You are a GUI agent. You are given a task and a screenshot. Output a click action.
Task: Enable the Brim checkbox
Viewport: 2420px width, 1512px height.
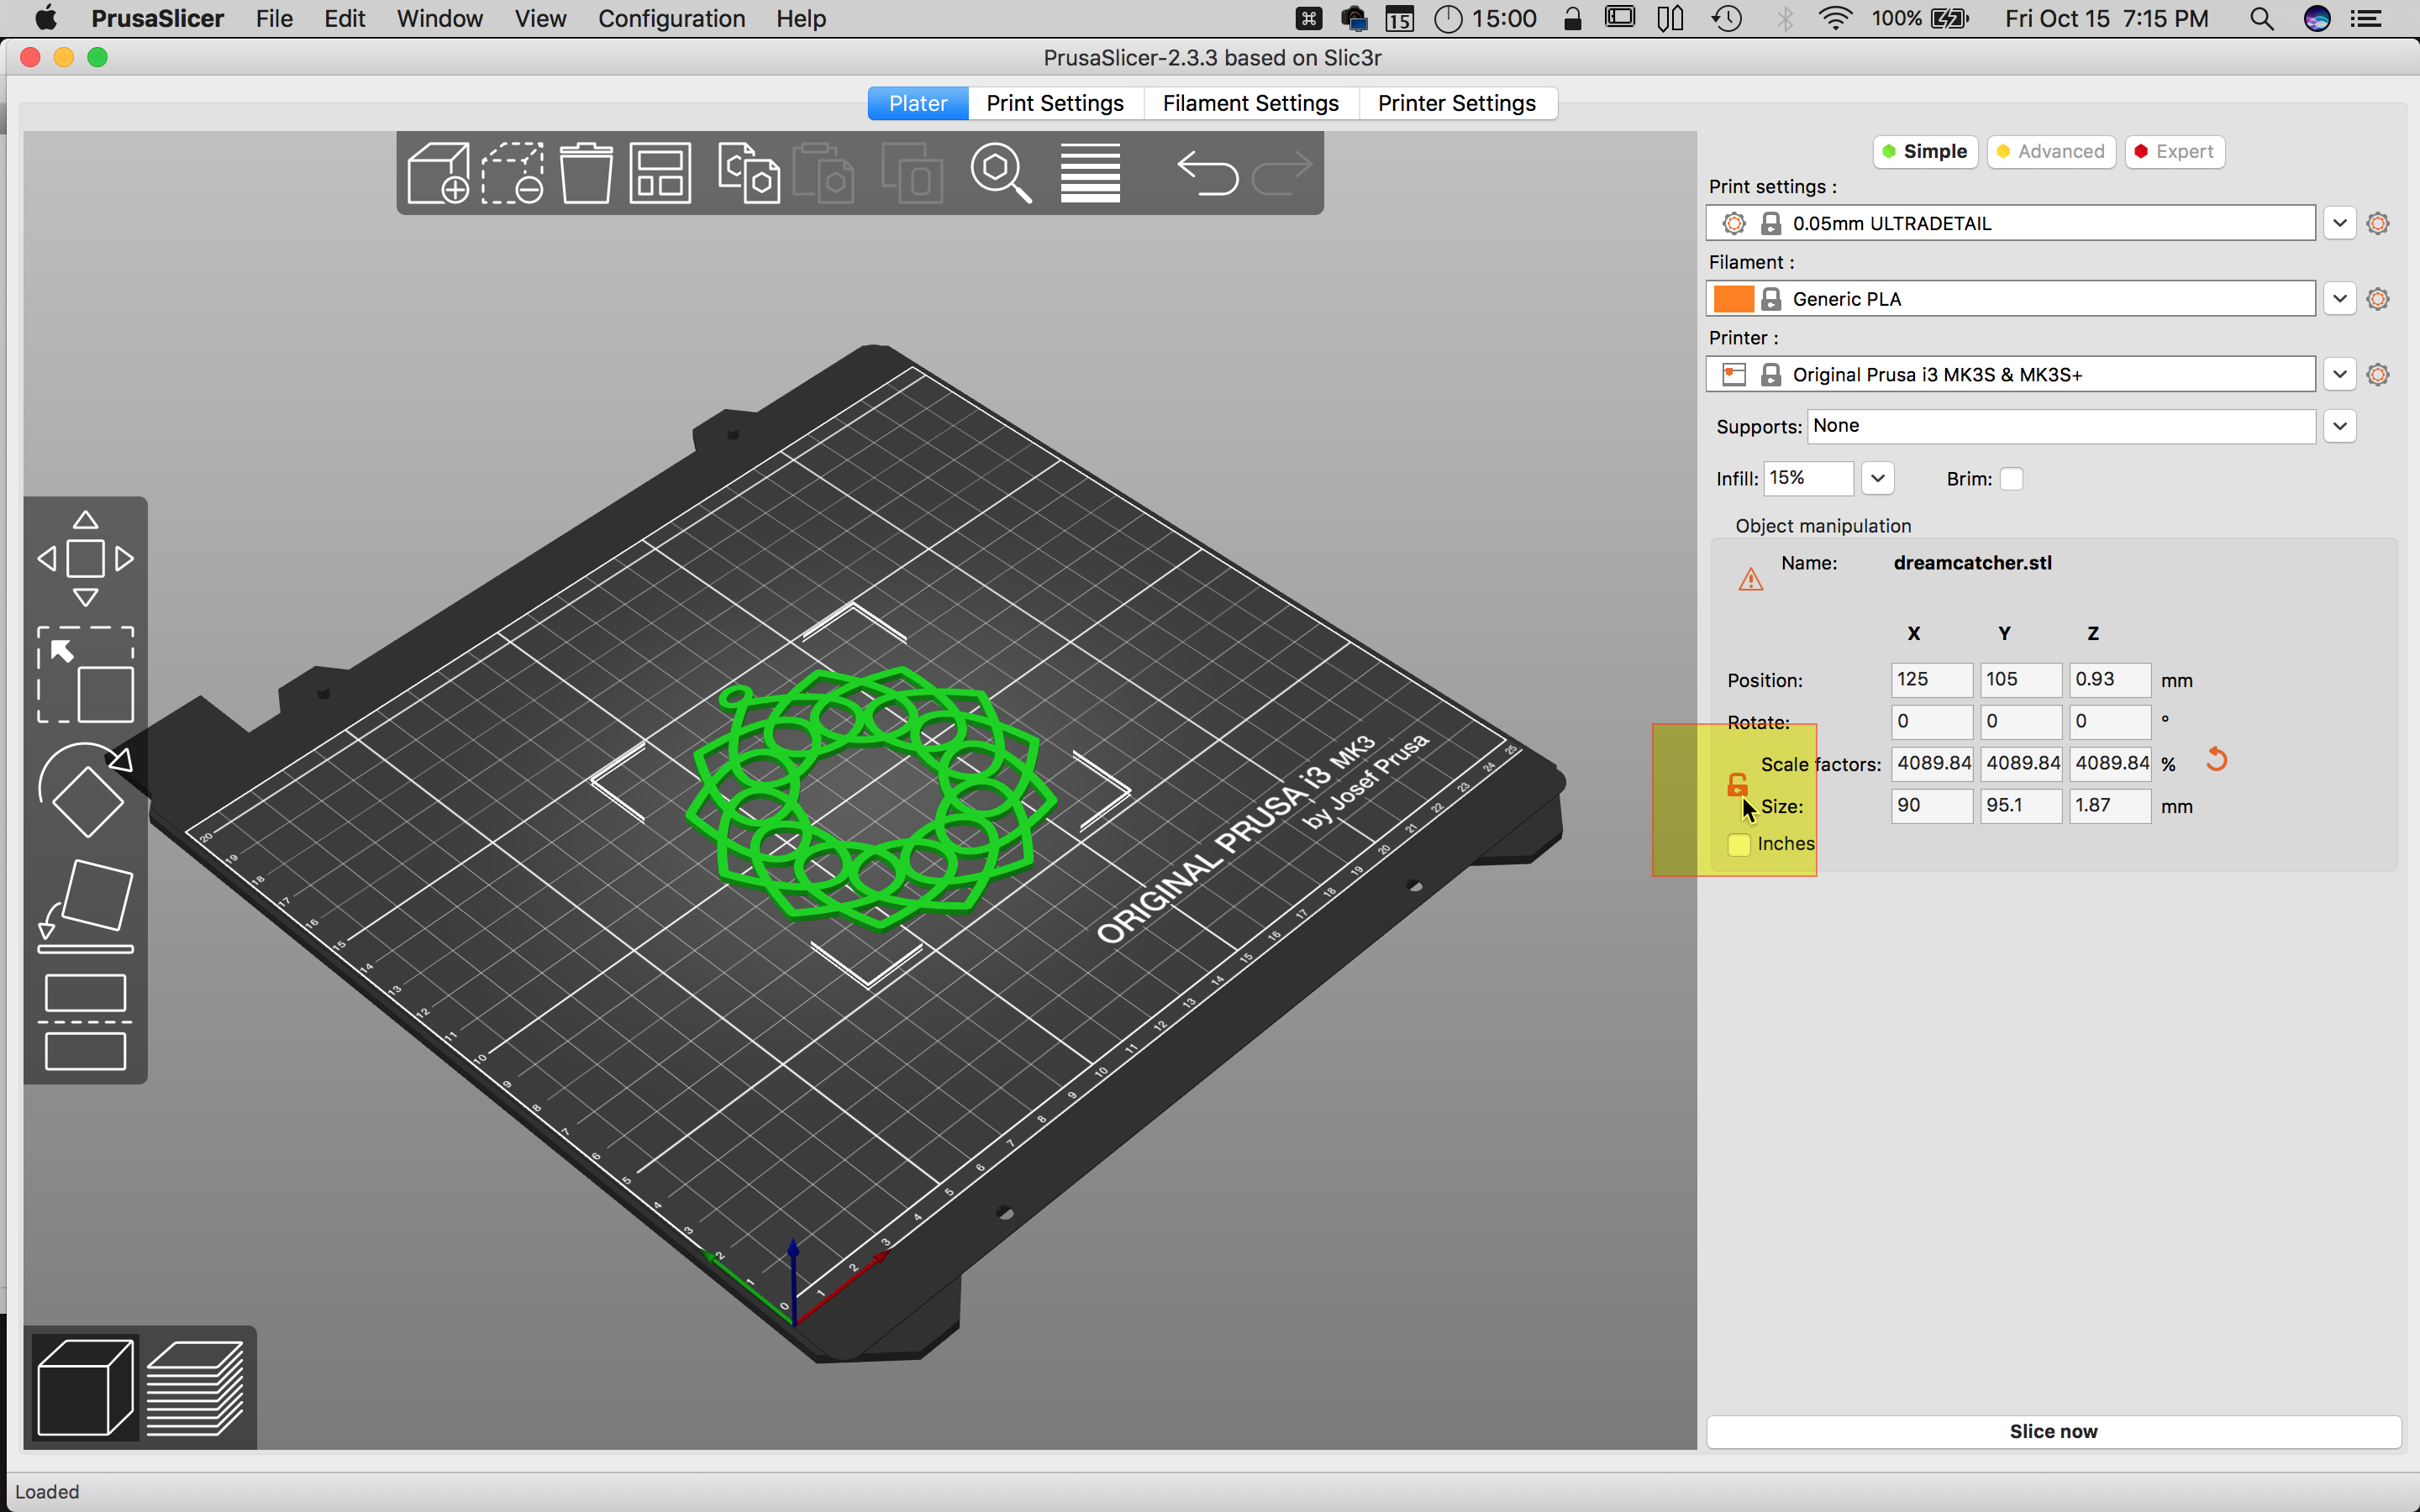coord(2011,479)
